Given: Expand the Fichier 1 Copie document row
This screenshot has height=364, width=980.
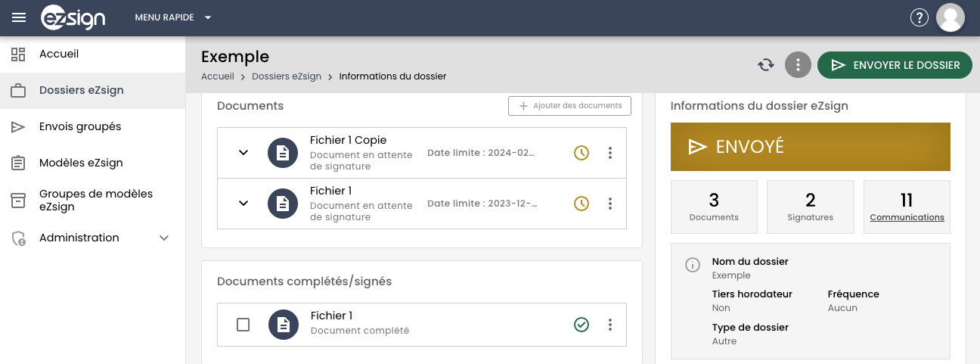Looking at the screenshot, I should point(243,153).
